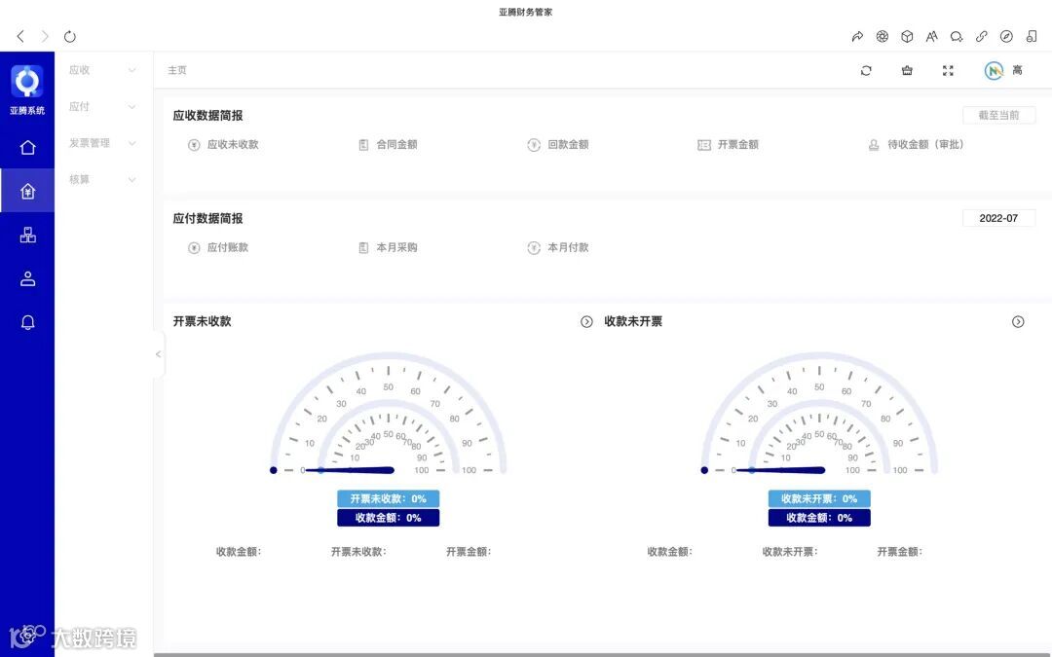Image resolution: width=1052 pixels, height=657 pixels.
Task: Click the 应付数据简报 heading
Action: point(208,219)
